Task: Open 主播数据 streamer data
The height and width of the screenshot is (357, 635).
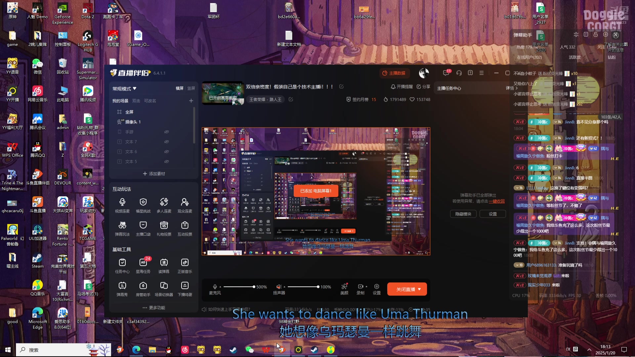Action: (394, 73)
